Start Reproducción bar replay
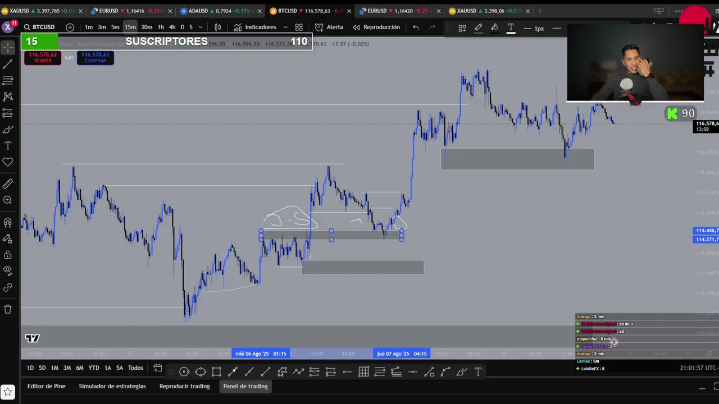 click(x=376, y=27)
